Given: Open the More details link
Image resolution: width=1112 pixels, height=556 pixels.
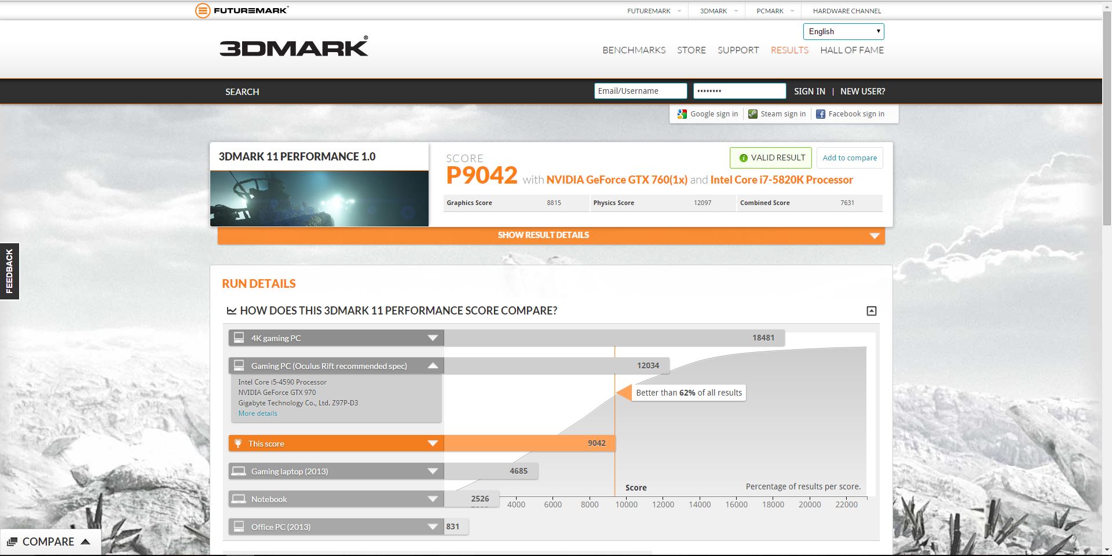Looking at the screenshot, I should [x=258, y=414].
